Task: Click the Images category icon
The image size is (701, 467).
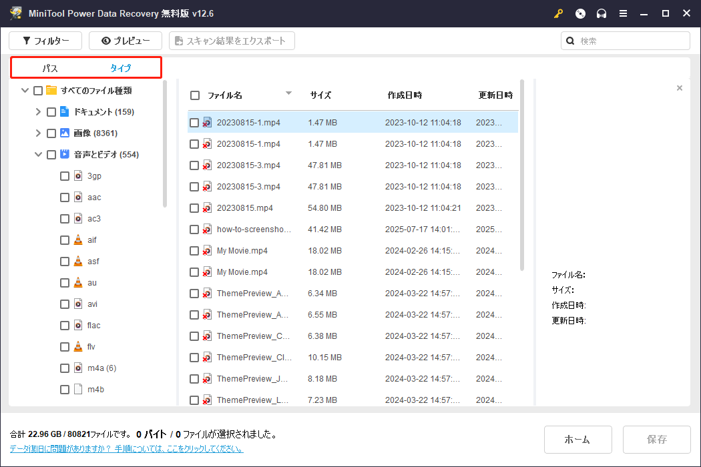Action: pyautogui.click(x=65, y=133)
